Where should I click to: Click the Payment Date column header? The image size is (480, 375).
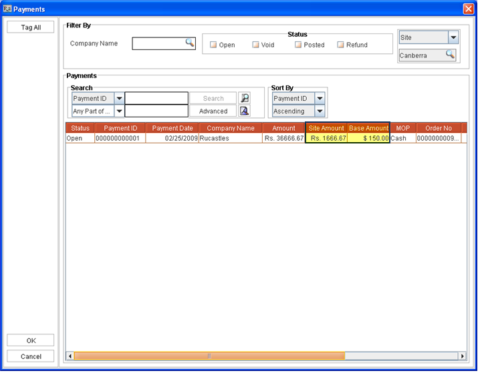click(x=172, y=128)
